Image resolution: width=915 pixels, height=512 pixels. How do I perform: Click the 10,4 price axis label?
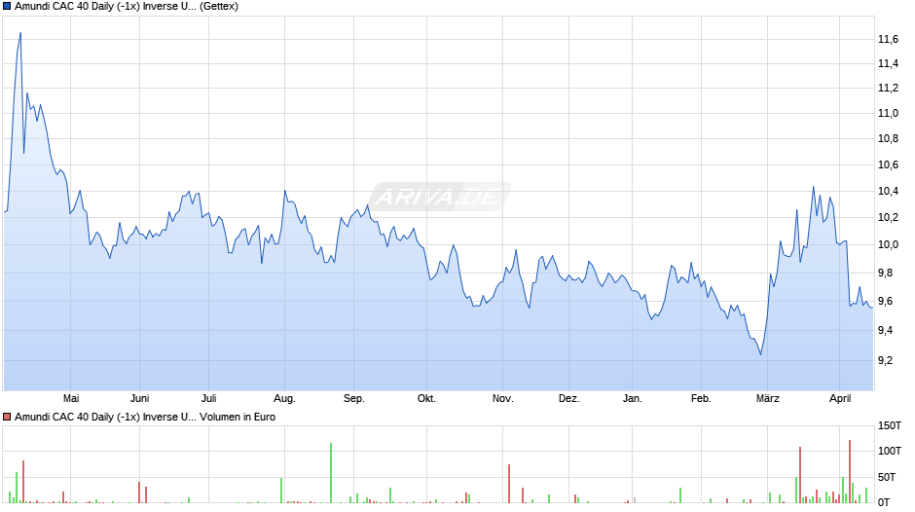(888, 192)
